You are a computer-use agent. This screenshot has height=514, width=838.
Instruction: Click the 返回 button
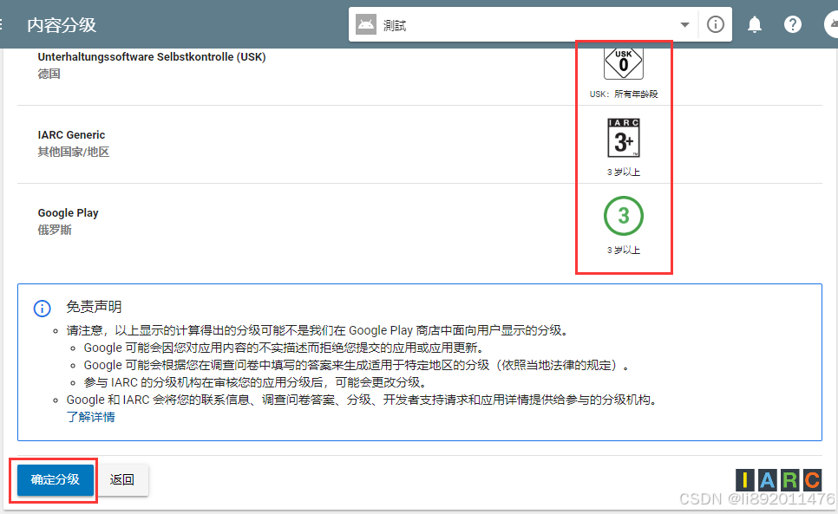point(121,480)
